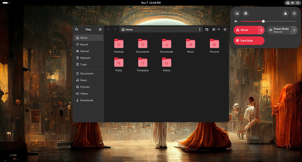
Task: Open the view options dropdown arrow
Action: [219, 29]
